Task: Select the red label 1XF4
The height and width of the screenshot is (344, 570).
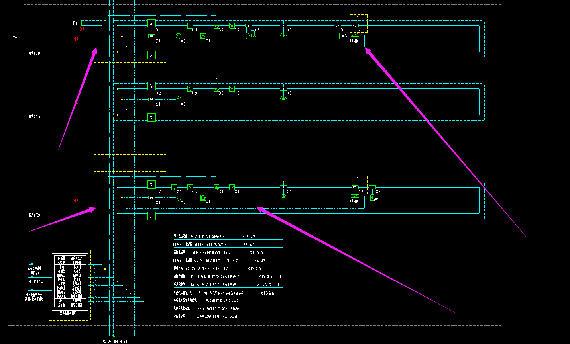Action: pyautogui.click(x=75, y=39)
